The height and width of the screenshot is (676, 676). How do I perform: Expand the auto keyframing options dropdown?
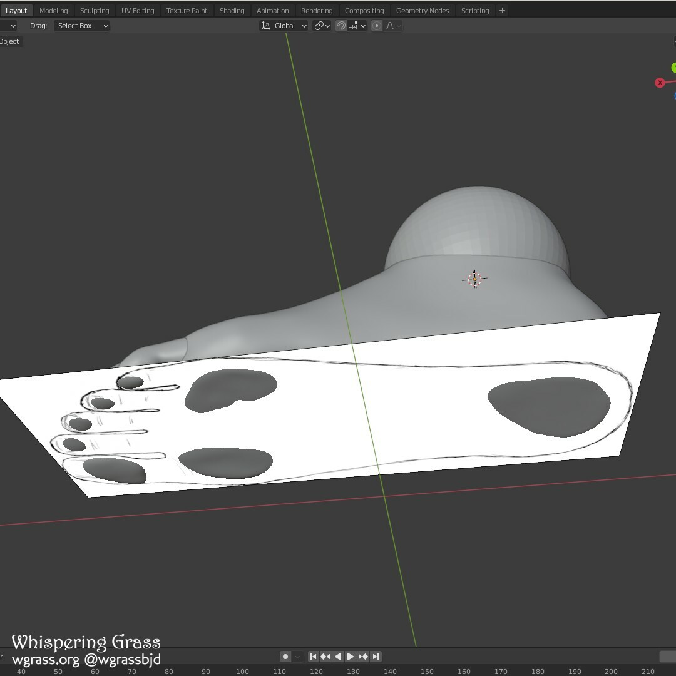coord(297,657)
